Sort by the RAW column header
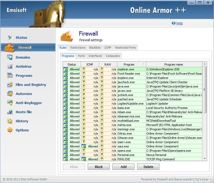 [108, 64]
